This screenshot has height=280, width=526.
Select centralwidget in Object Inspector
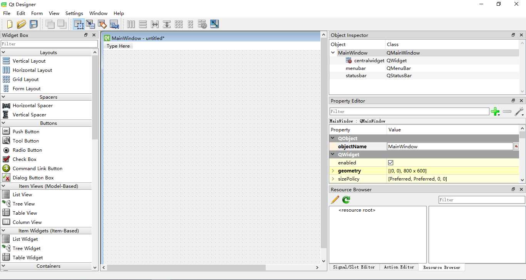coord(369,60)
